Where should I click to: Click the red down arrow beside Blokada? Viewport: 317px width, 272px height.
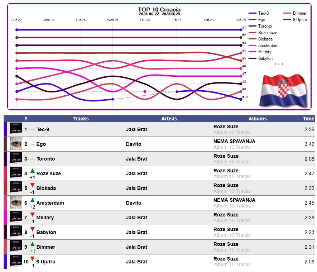pos(32,185)
